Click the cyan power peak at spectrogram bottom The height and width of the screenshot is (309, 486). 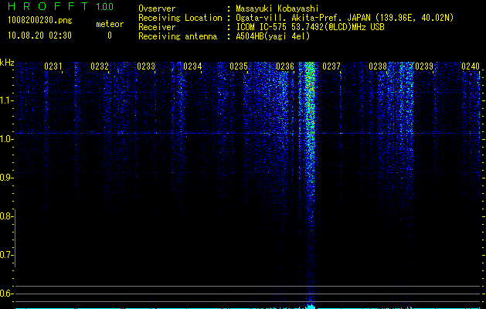(x=309, y=306)
